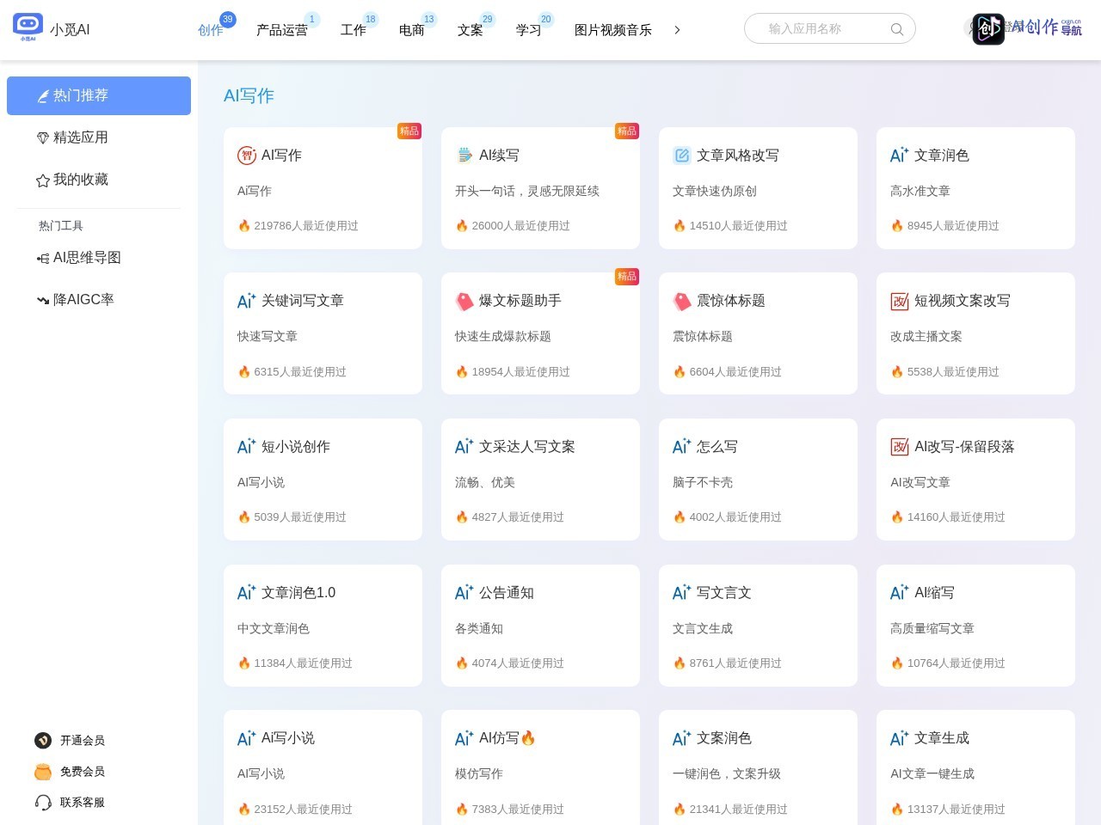Click the AI续写 card's pencil icon
The image size is (1101, 825).
464,156
